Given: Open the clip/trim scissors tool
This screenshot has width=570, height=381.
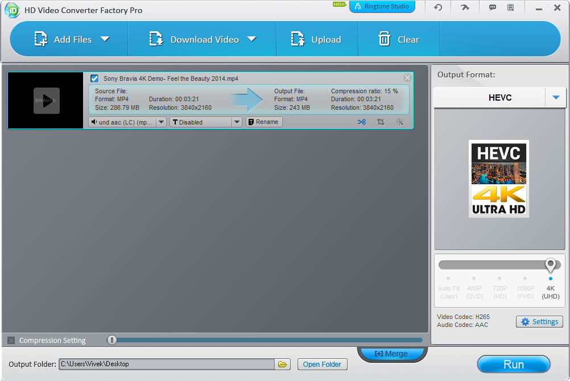Looking at the screenshot, I should click(x=361, y=122).
